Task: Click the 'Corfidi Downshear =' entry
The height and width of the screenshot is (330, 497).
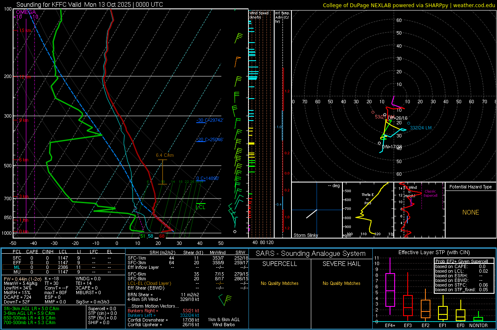Action: [163, 320]
